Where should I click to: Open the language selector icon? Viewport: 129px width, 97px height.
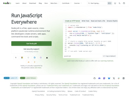(120, 3)
